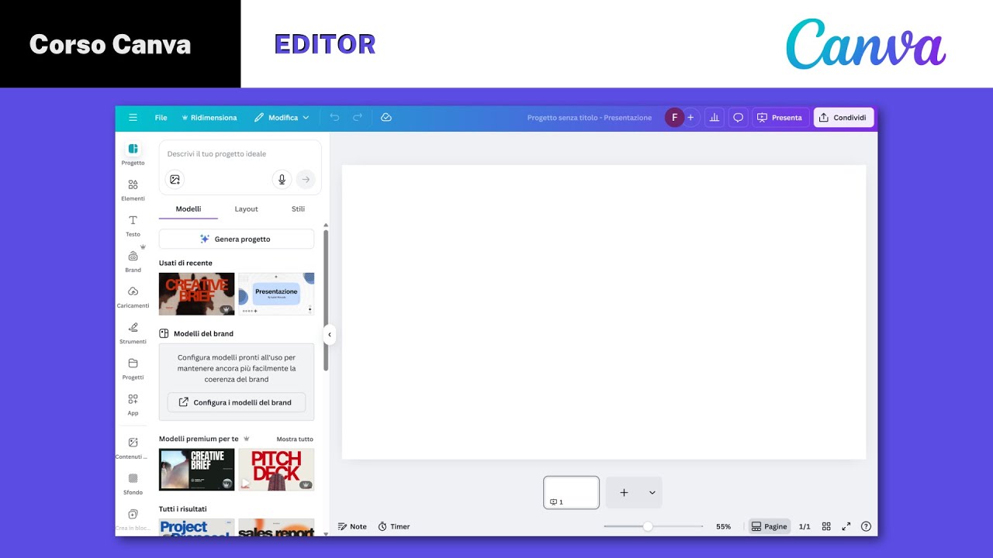Open the Crea in blocco sidebar item

pos(133,518)
